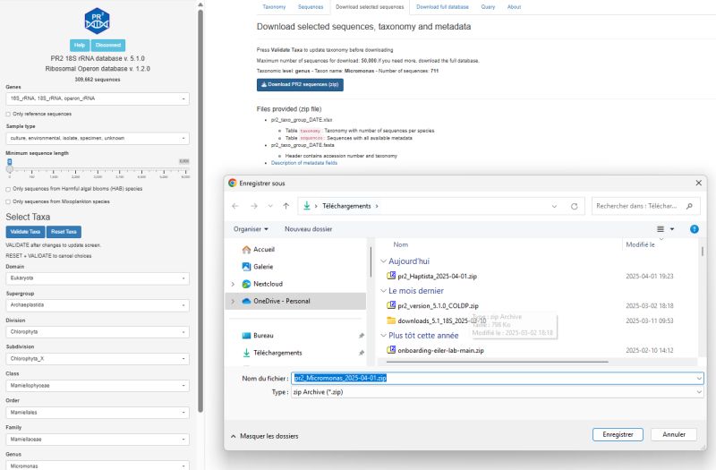
Task: Click zip icon of pr2_Haptista_2025-04-01.zip
Action: click(x=391, y=276)
